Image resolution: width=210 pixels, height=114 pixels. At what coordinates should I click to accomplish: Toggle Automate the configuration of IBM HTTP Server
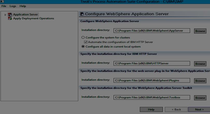[x=86, y=42]
